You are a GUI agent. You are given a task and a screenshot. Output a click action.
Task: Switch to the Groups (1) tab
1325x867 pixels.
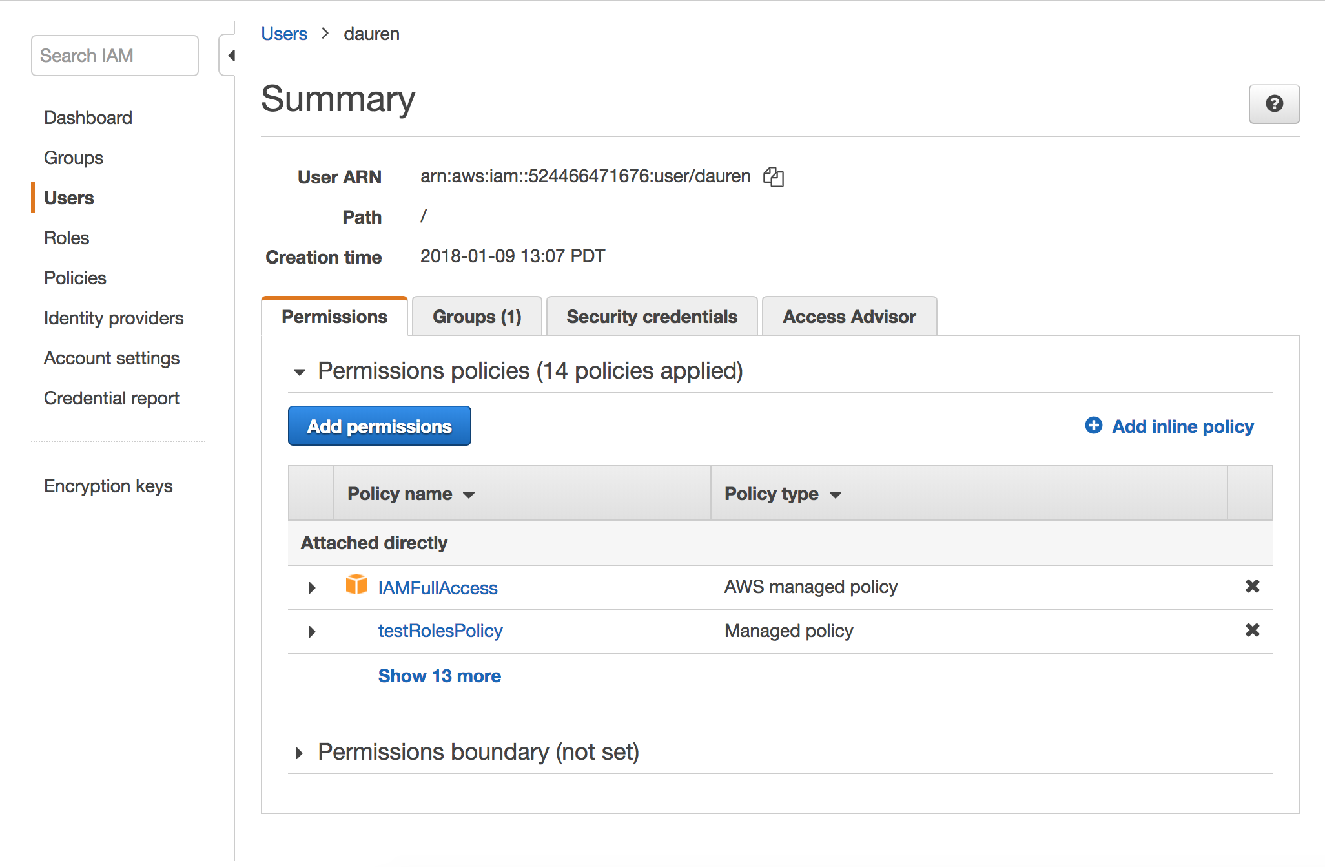click(477, 316)
